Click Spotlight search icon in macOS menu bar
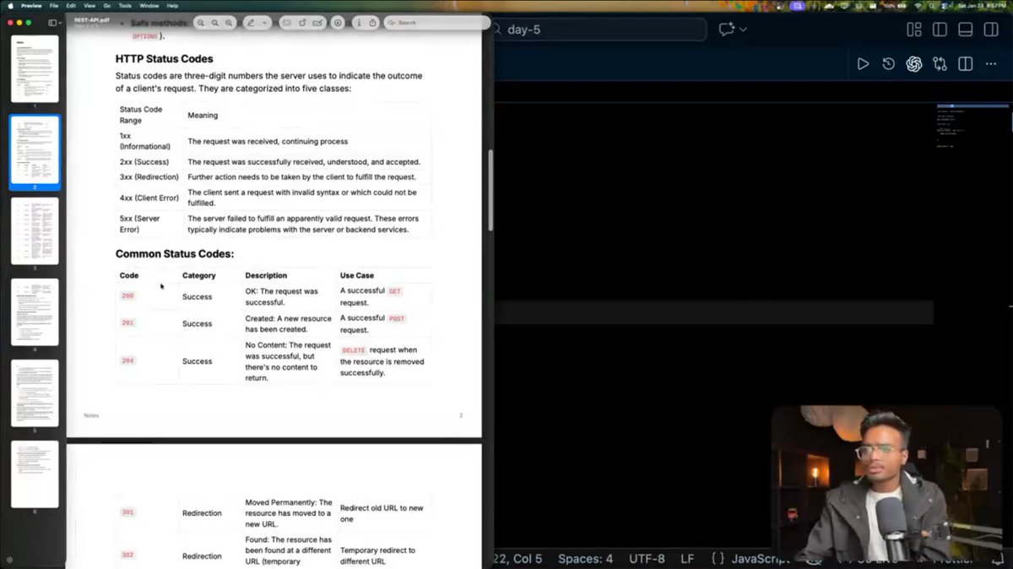 (932, 6)
